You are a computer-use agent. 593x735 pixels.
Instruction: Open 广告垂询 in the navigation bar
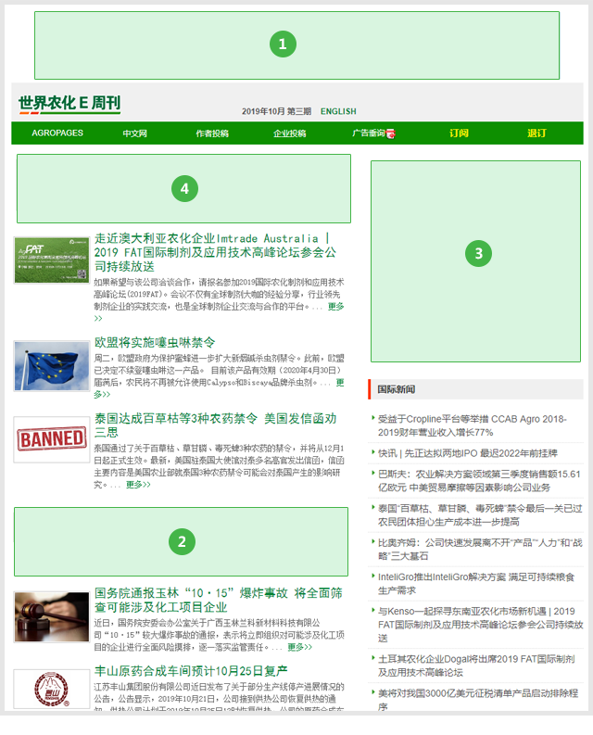coord(369,133)
